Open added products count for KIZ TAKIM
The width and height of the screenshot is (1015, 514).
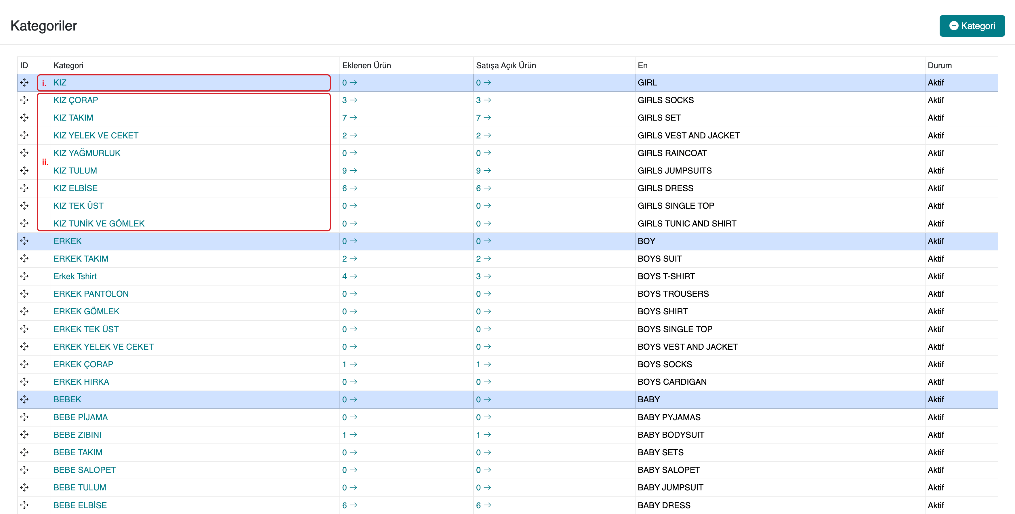pyautogui.click(x=349, y=118)
